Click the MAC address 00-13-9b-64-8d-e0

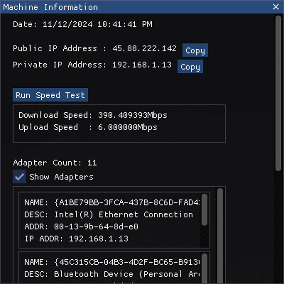pos(96,227)
